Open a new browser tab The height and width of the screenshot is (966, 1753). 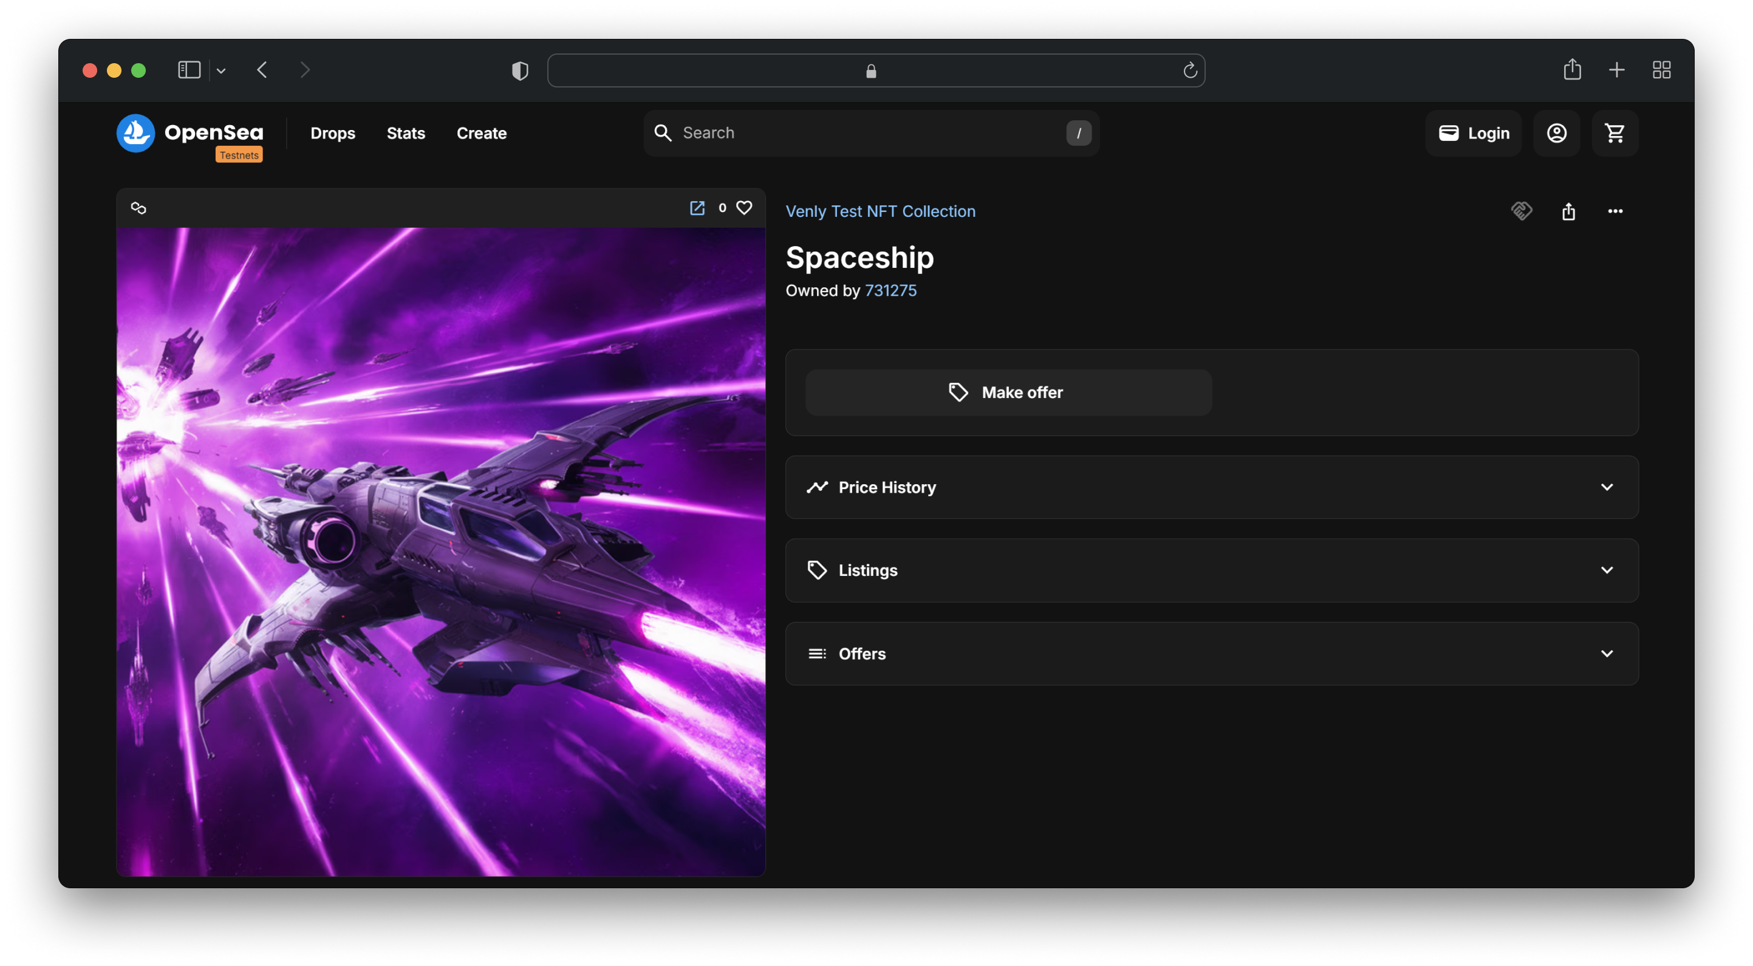click(x=1617, y=70)
